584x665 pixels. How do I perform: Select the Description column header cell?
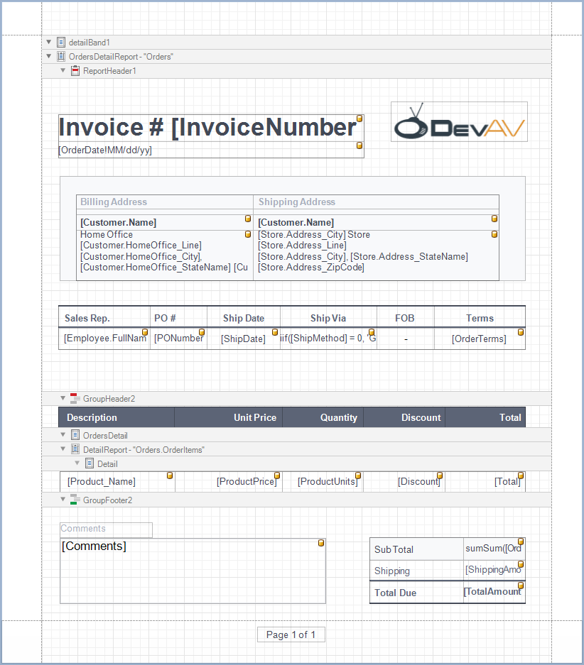(117, 417)
